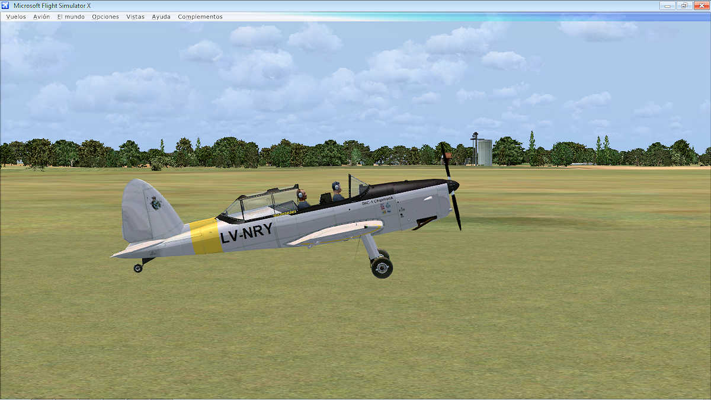Click the Flight Simulator X title bar icon
711x400 pixels.
point(7,5)
